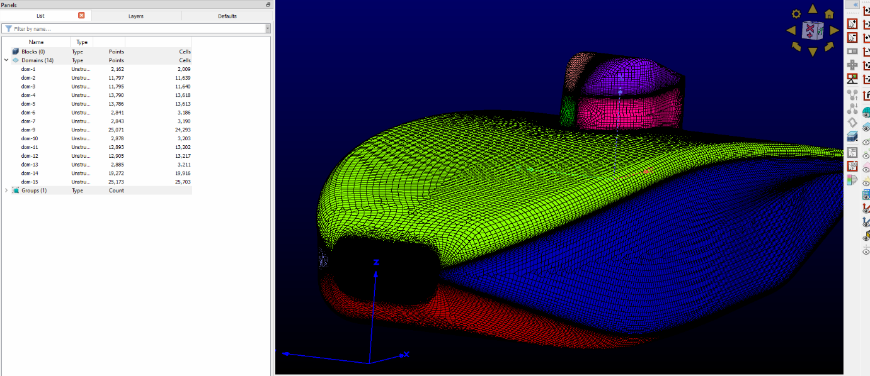Screen dimensions: 870x376
Task: Expand the Groups (1) tree node
Action: click(x=6, y=191)
